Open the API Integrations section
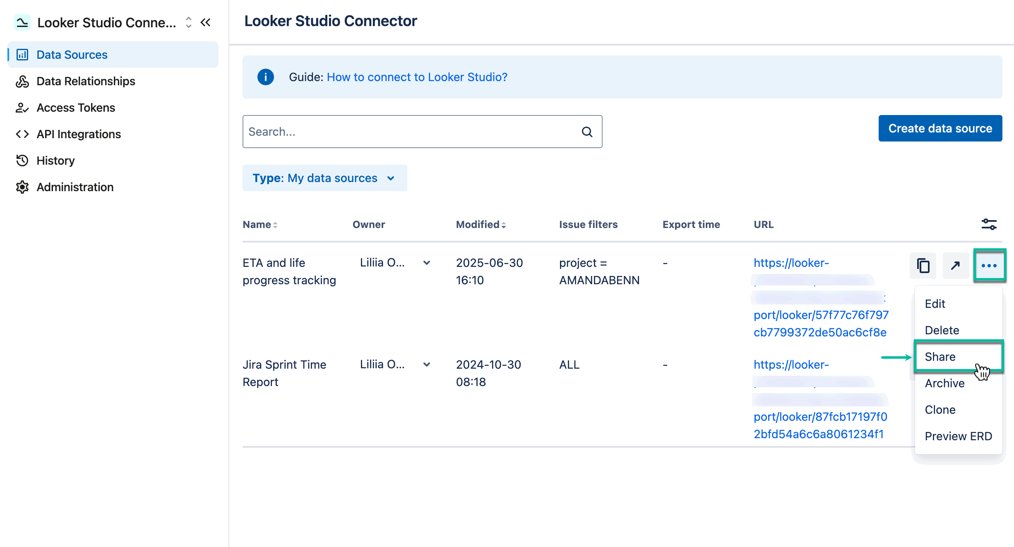The image size is (1014, 547). pos(79,134)
